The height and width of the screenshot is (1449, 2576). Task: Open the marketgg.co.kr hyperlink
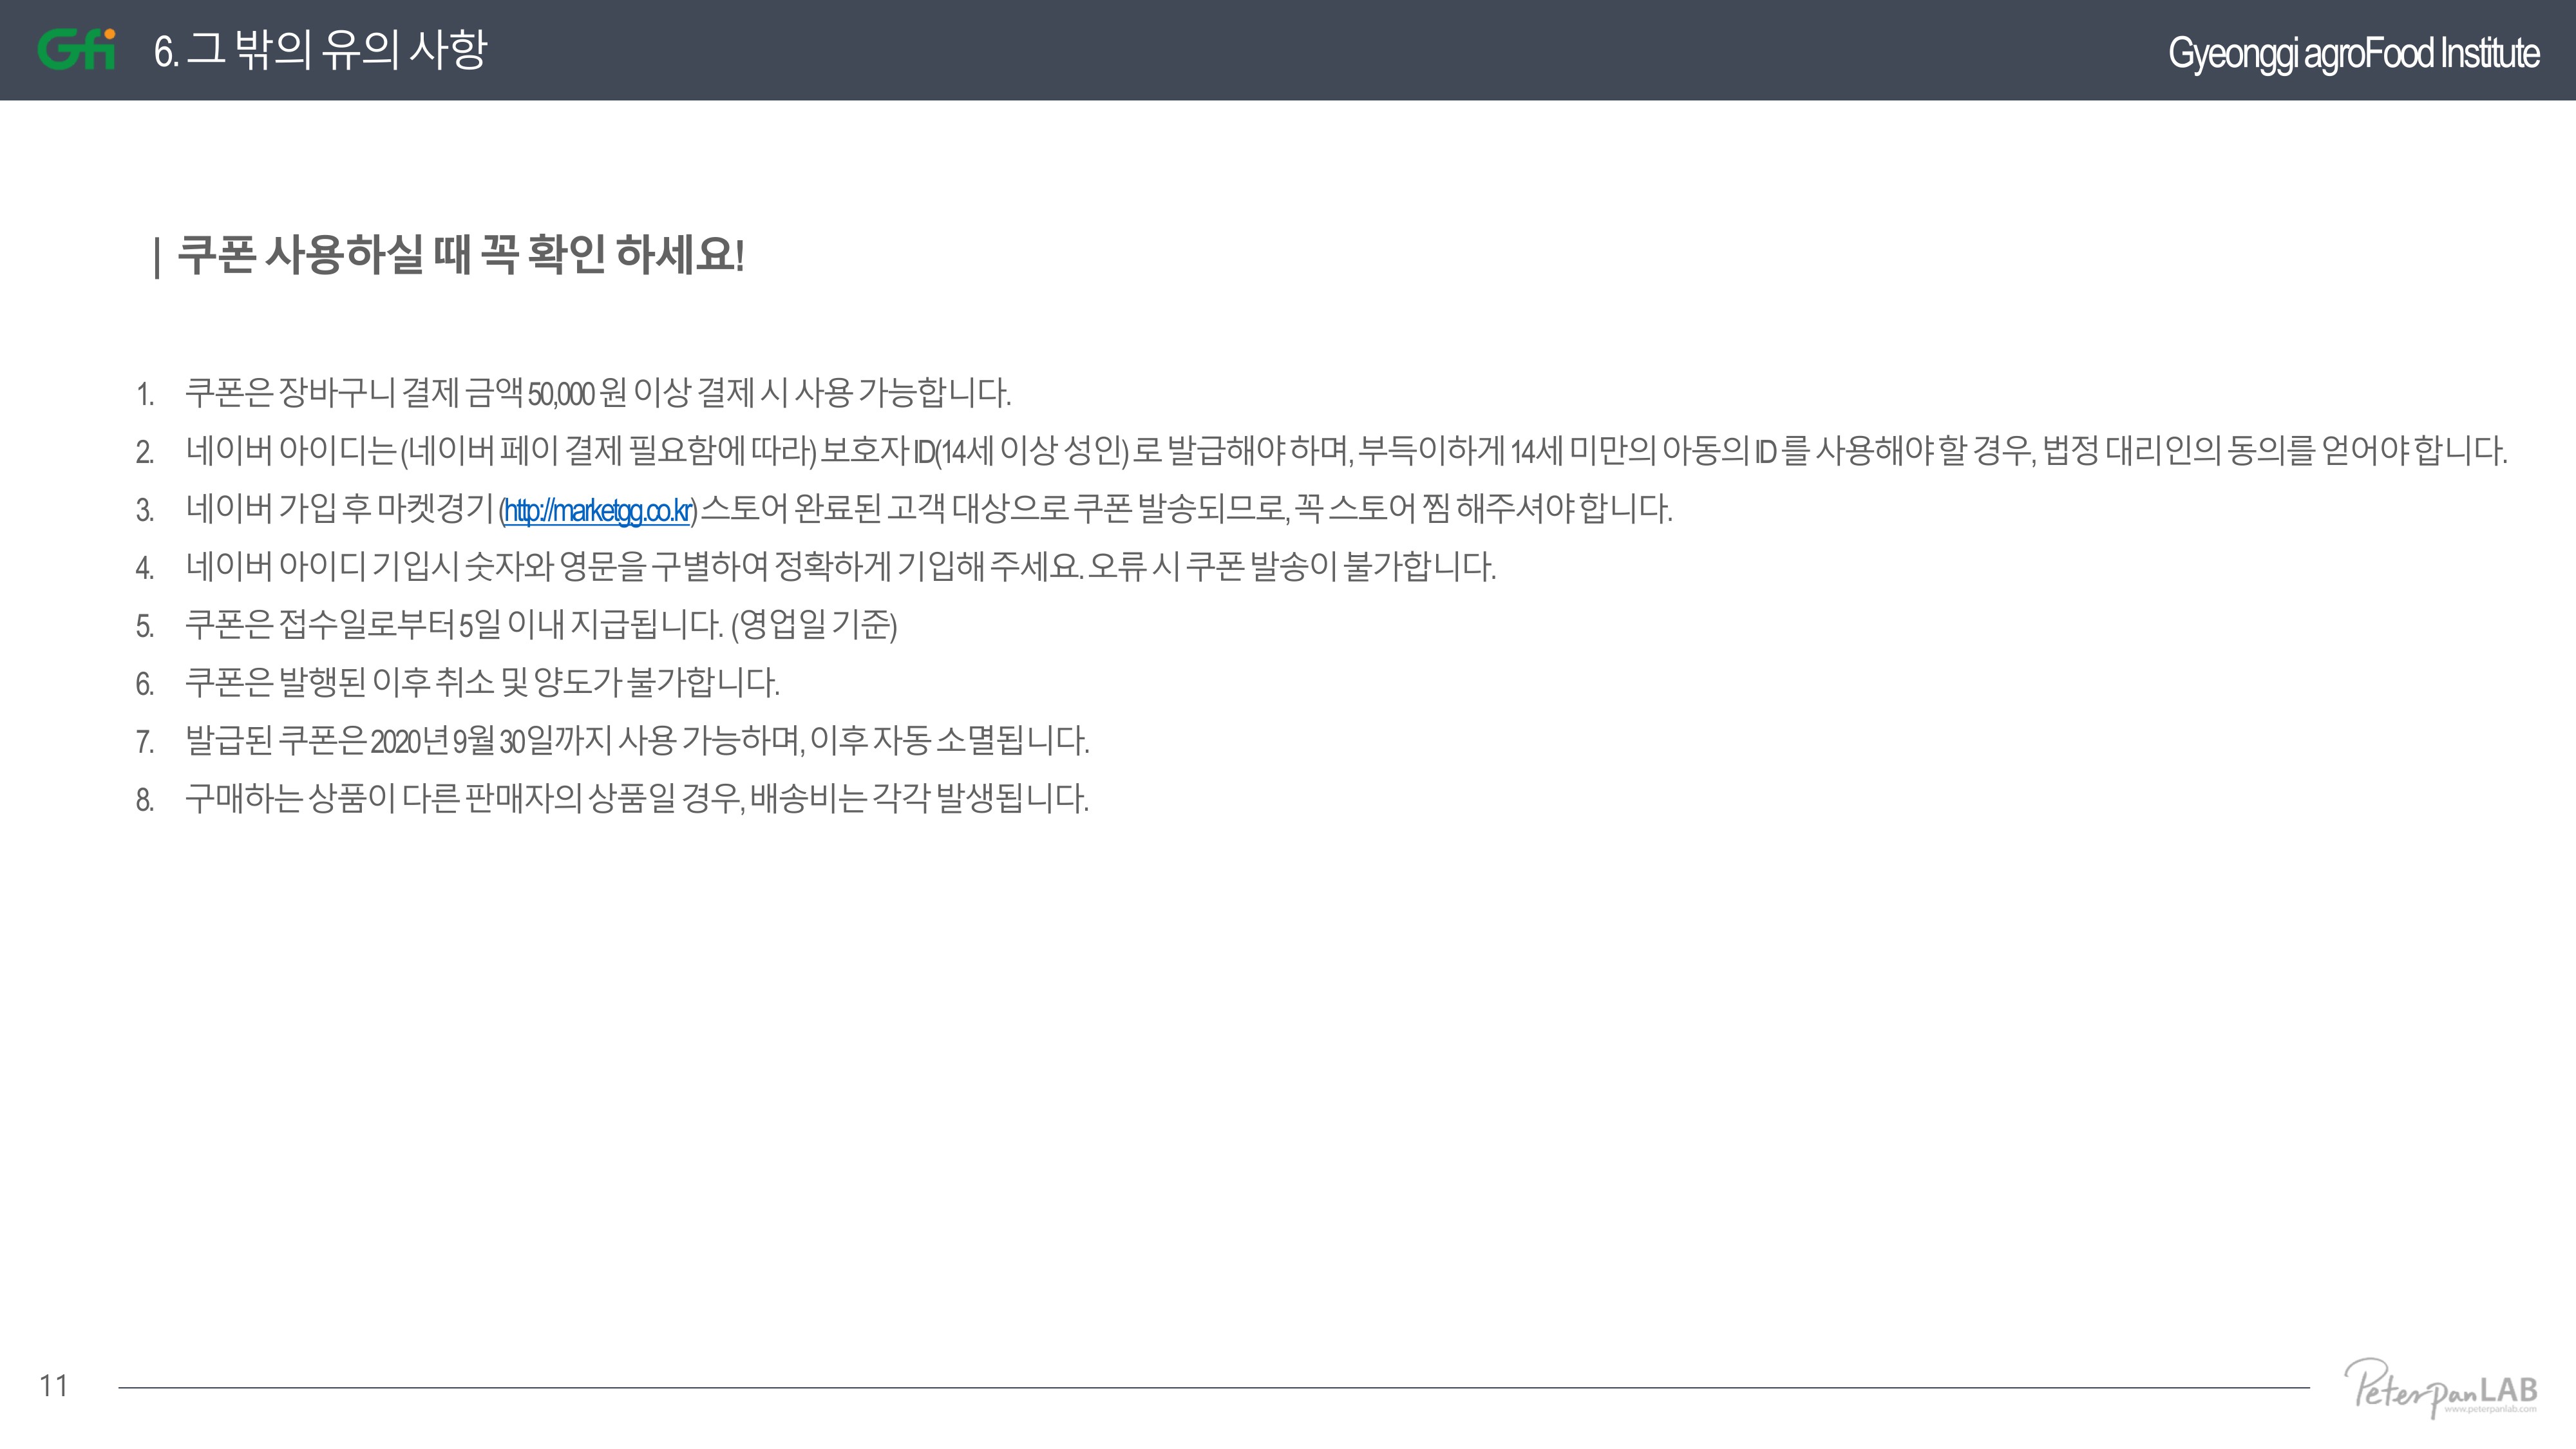[597, 511]
